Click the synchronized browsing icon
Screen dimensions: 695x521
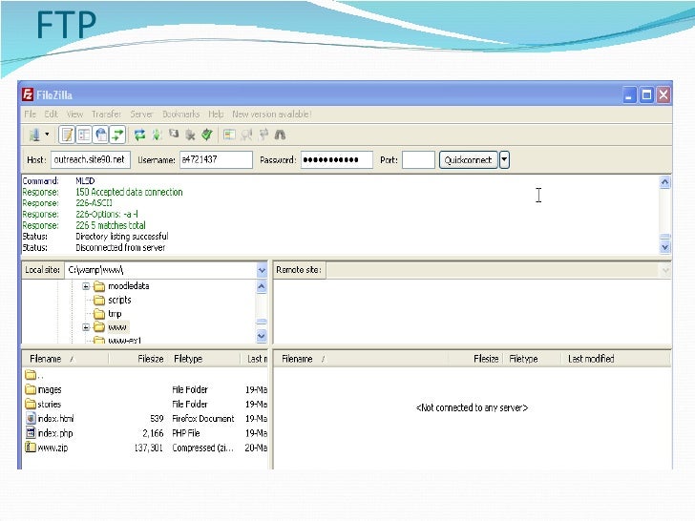pyautogui.click(x=263, y=135)
